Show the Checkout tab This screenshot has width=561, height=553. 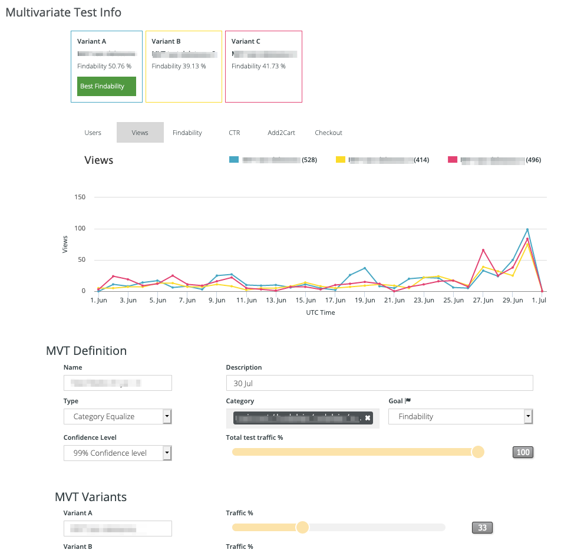tap(328, 133)
